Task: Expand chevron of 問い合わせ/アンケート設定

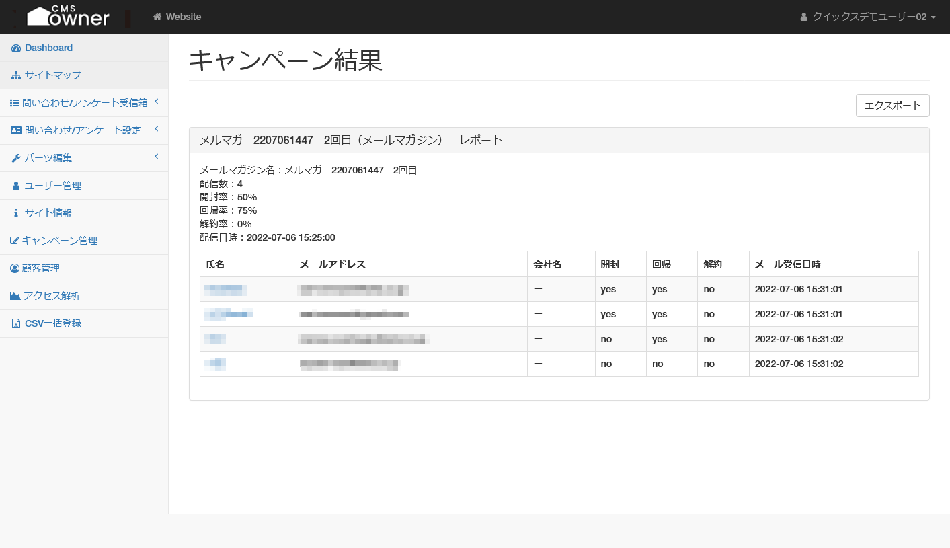Action: click(x=156, y=129)
